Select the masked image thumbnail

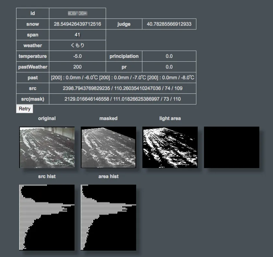pos(108,147)
